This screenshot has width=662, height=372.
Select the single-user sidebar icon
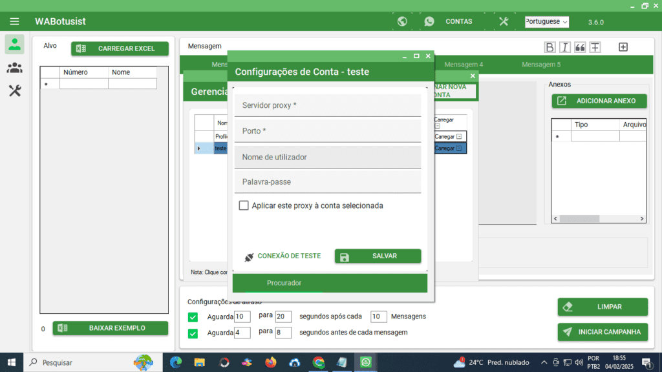(x=14, y=45)
